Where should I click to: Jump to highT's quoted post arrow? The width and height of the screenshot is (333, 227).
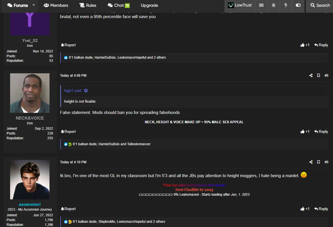(86, 91)
